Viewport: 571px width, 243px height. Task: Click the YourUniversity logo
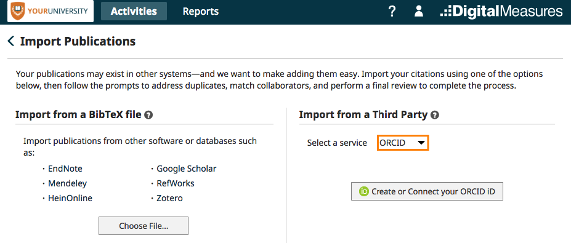pyautogui.click(x=50, y=11)
